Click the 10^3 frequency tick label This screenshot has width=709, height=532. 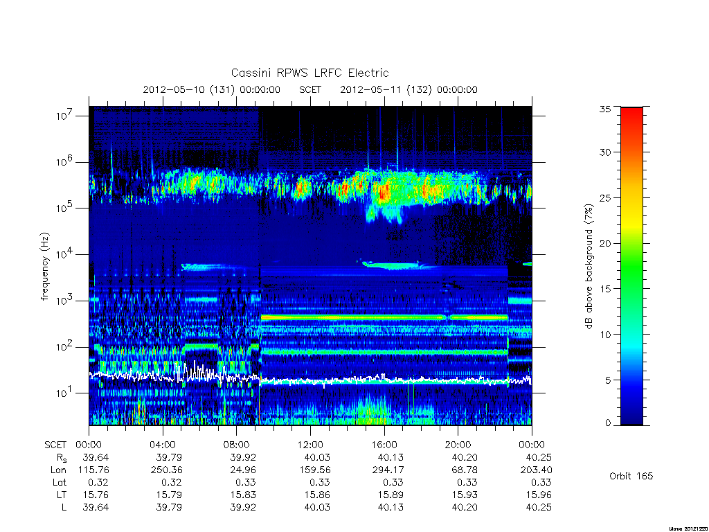(x=66, y=300)
